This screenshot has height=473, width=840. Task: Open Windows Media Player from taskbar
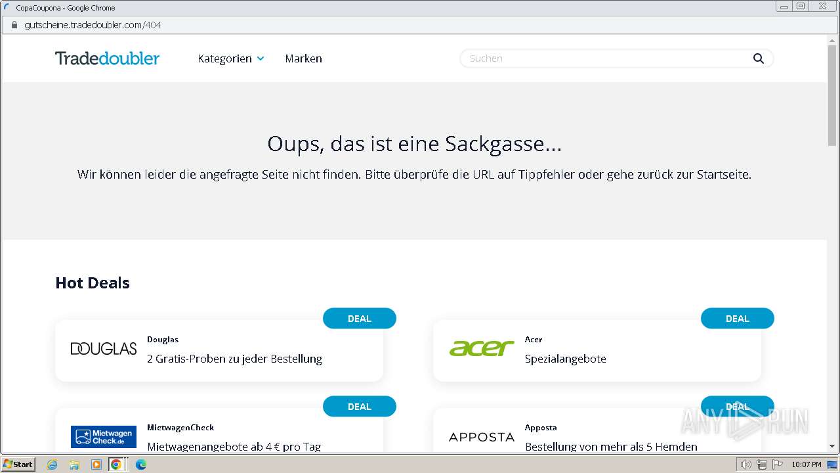point(96,464)
